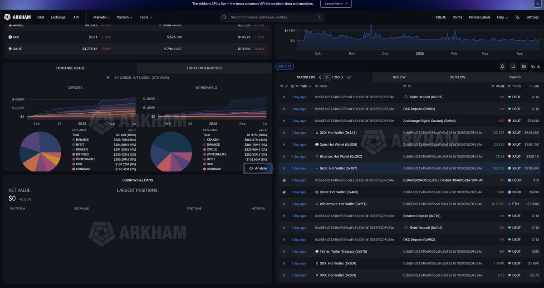Select the Outflow tab

tap(457, 77)
